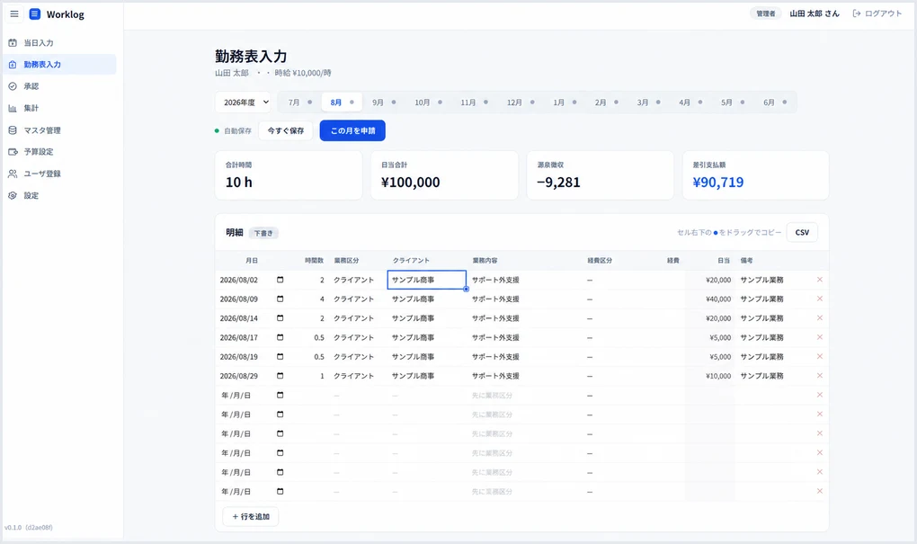Open クライアント cell in 2026/08/29 row
The image size is (917, 544).
426,376
